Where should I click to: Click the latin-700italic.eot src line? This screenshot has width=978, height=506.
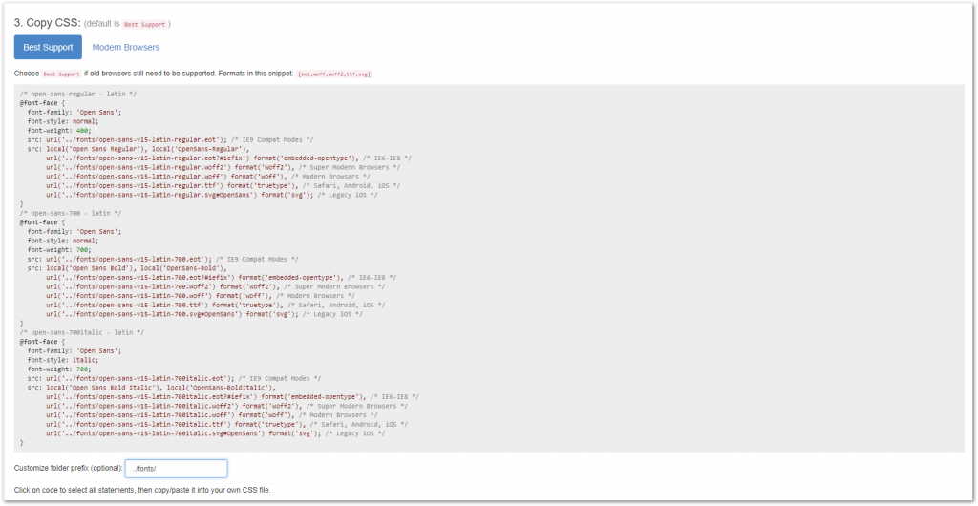coord(175,378)
